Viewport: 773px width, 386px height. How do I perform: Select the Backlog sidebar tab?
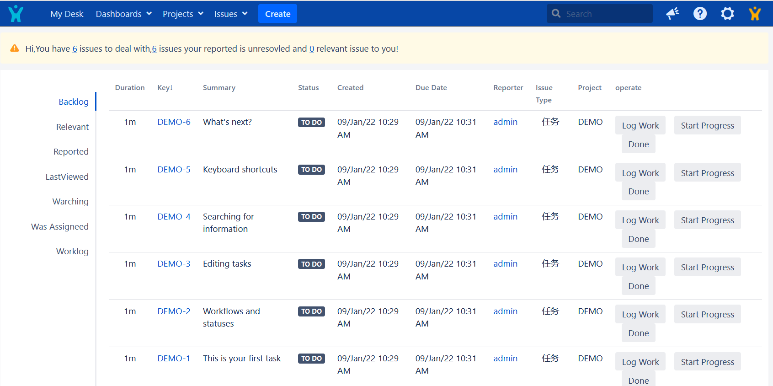(74, 102)
